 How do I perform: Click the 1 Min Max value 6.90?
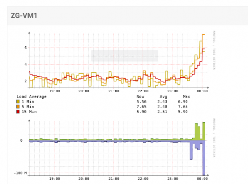(183, 102)
